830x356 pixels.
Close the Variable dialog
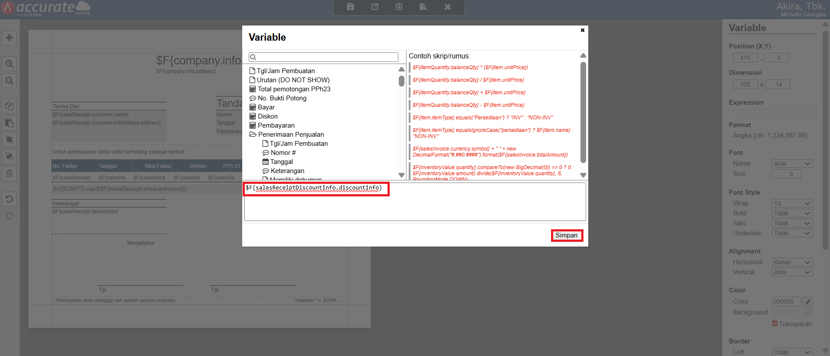pos(582,30)
